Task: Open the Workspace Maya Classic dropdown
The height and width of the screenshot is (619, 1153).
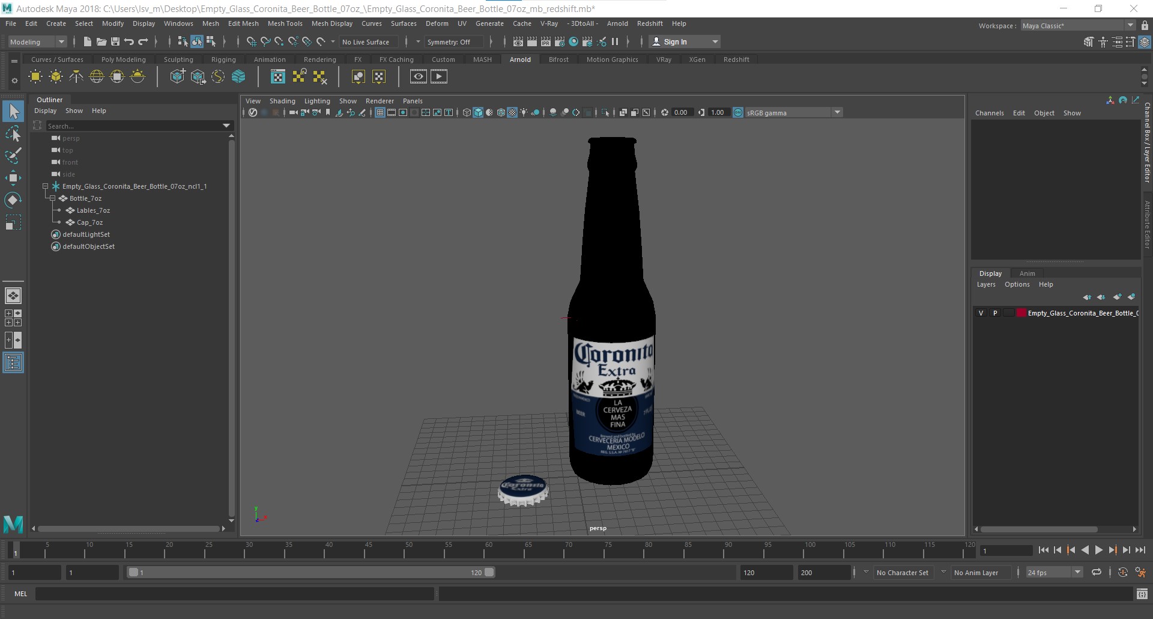Action: click(x=1078, y=26)
